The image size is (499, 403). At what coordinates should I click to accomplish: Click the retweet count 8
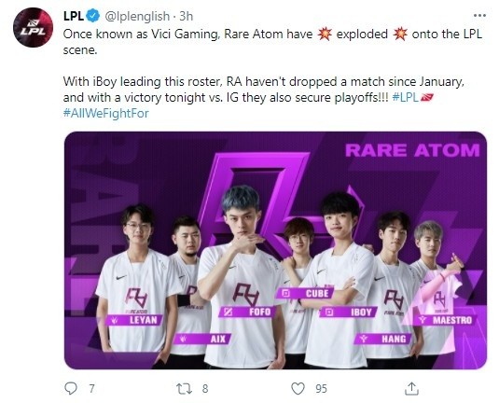pyautogui.click(x=205, y=389)
